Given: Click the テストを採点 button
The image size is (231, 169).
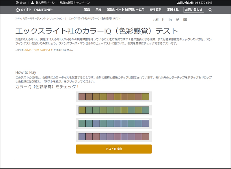Looking at the screenshot, I should tap(114, 149).
